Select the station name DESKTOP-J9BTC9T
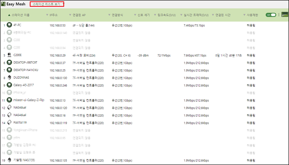The height and width of the screenshot is (165, 289). 25,63
